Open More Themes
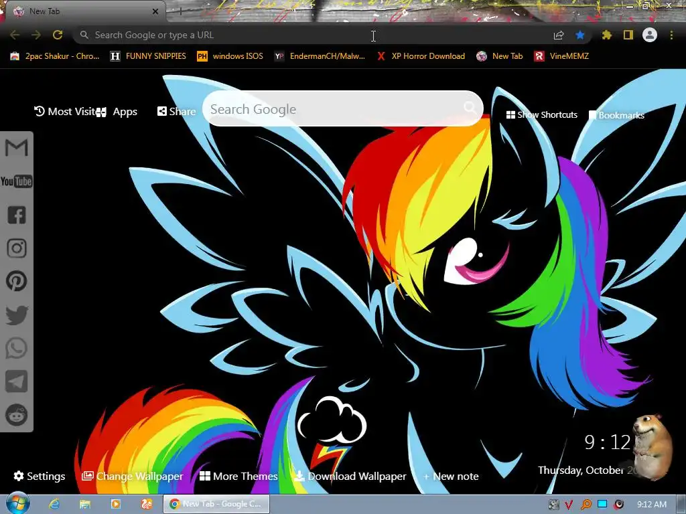 click(x=238, y=476)
